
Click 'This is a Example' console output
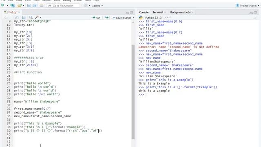click(x=154, y=83)
